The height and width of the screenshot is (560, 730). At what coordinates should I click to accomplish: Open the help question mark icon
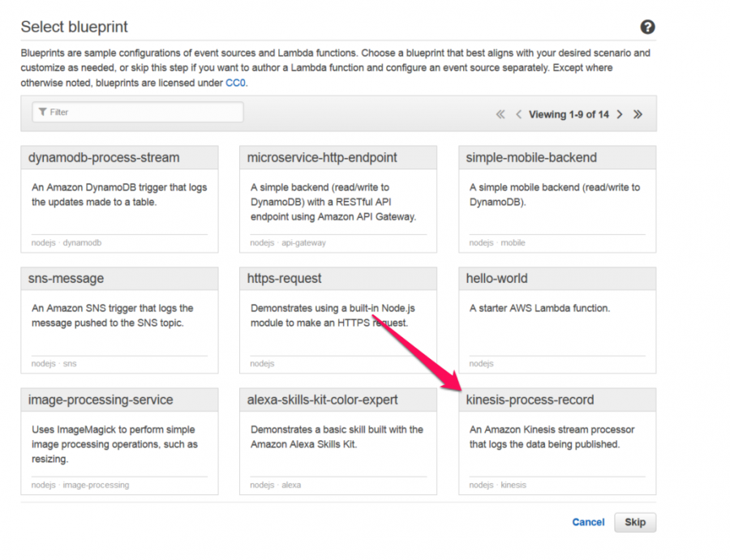click(647, 27)
